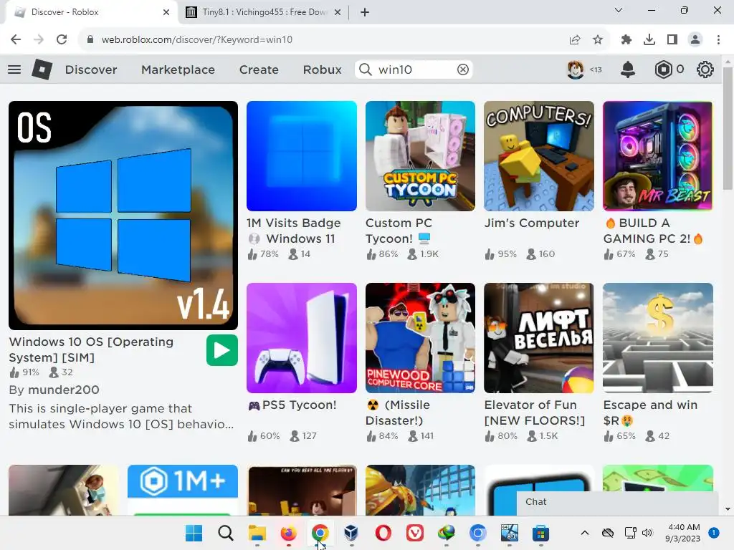This screenshot has height=550, width=734.
Task: Open the Robux balance icon
Action: (663, 69)
